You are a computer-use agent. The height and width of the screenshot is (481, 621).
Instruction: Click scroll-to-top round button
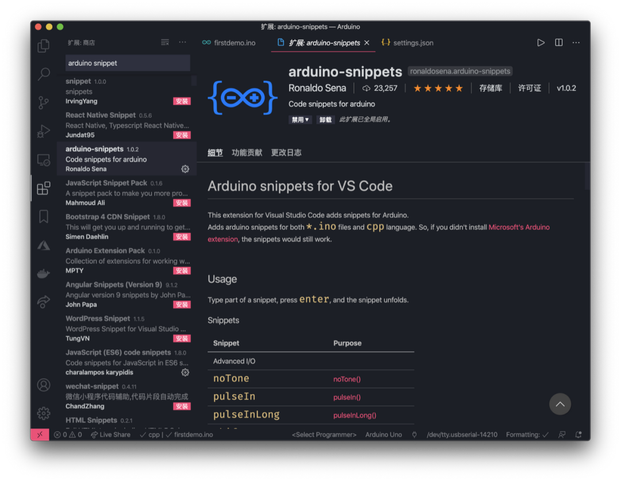tap(559, 404)
